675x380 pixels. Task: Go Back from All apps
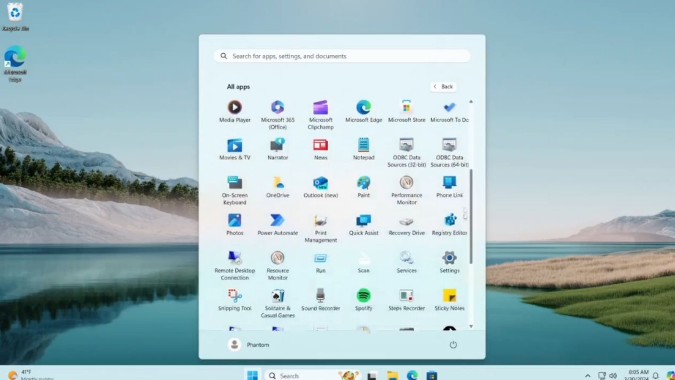pos(443,87)
